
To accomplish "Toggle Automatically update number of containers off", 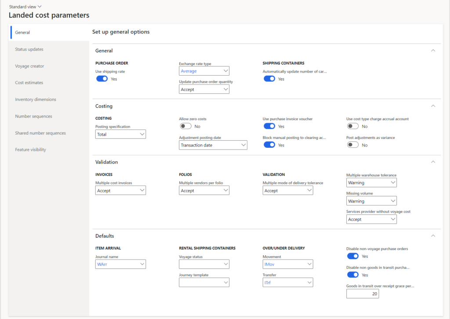I will click(269, 78).
